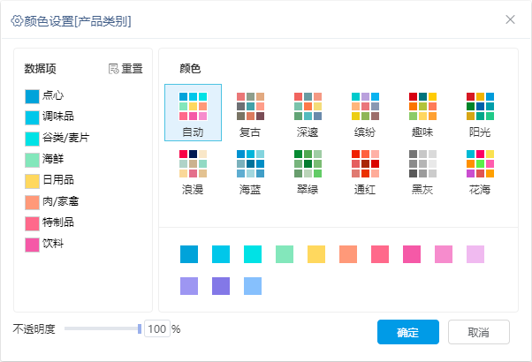Click the 重置 reset label
Viewport: 532px width, 362px height.
(132, 69)
